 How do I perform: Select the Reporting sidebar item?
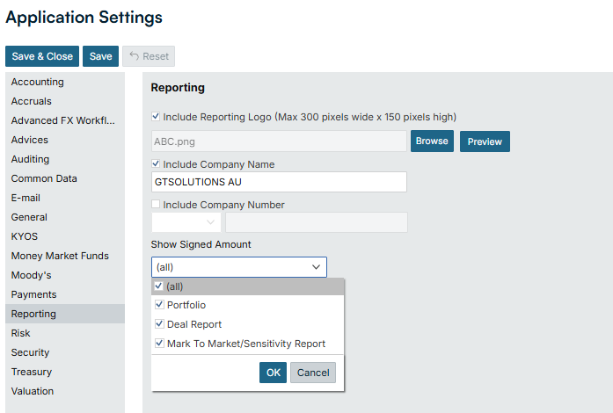click(65, 314)
